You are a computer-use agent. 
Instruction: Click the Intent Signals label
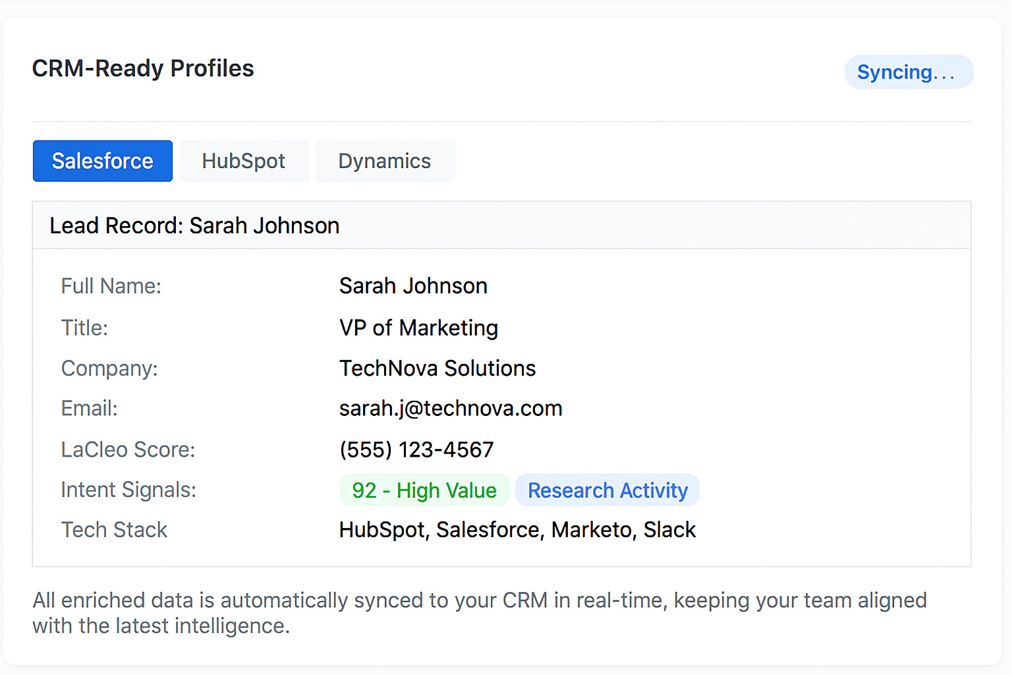tap(128, 490)
